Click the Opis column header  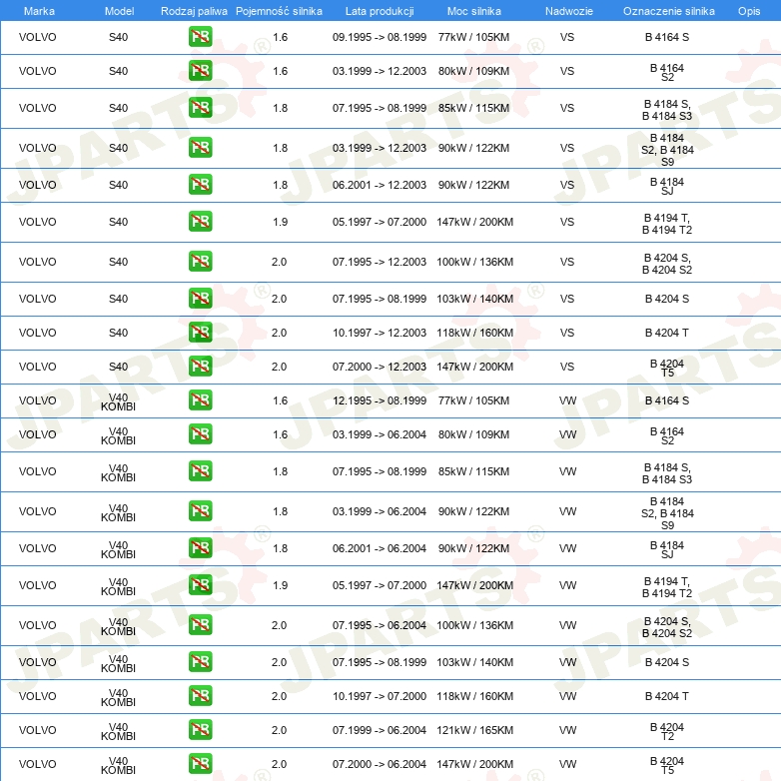pos(748,11)
